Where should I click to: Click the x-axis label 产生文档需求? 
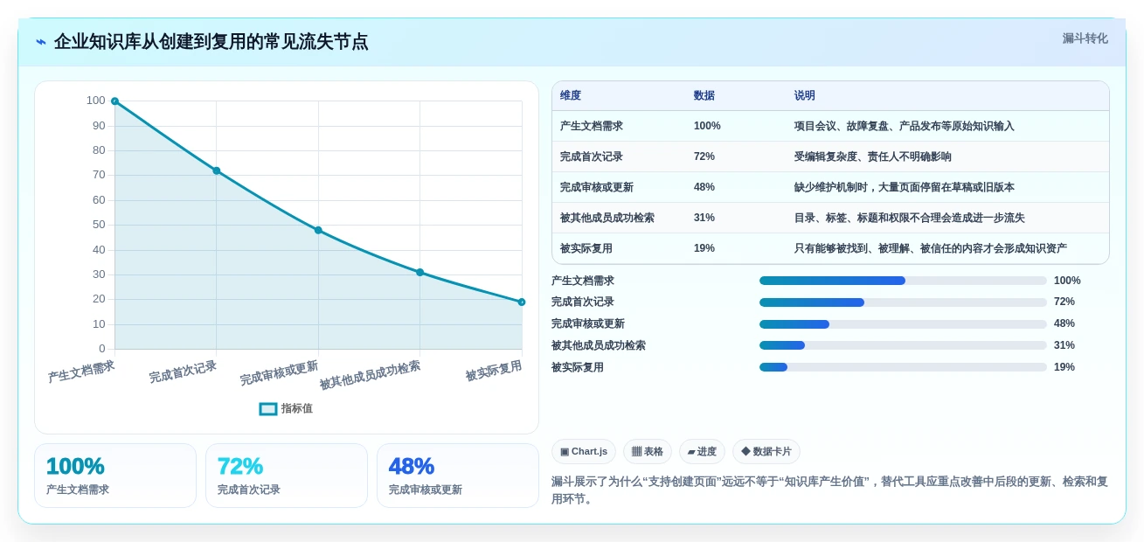click(x=81, y=372)
